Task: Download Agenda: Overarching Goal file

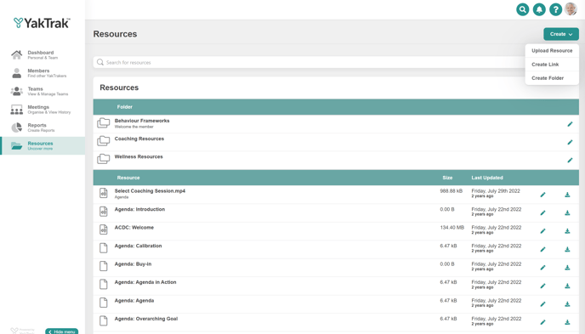Action: [567, 322]
